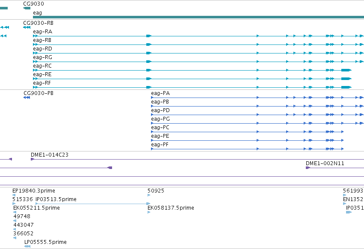Select the EP19840.3prime label

pyautogui.click(x=34, y=191)
